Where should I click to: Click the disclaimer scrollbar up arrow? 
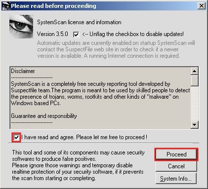point(195,71)
